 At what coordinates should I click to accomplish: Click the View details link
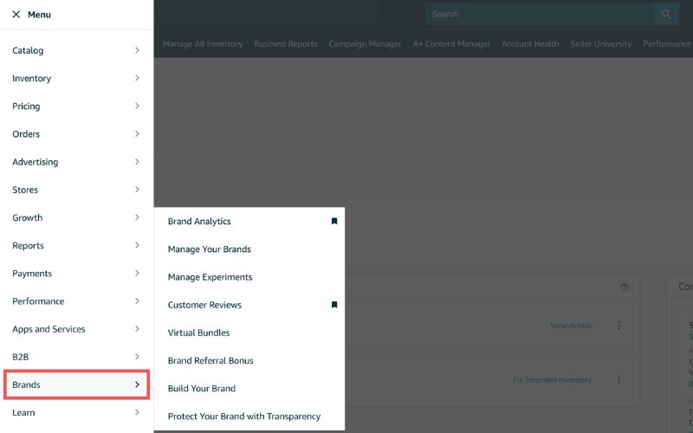571,326
